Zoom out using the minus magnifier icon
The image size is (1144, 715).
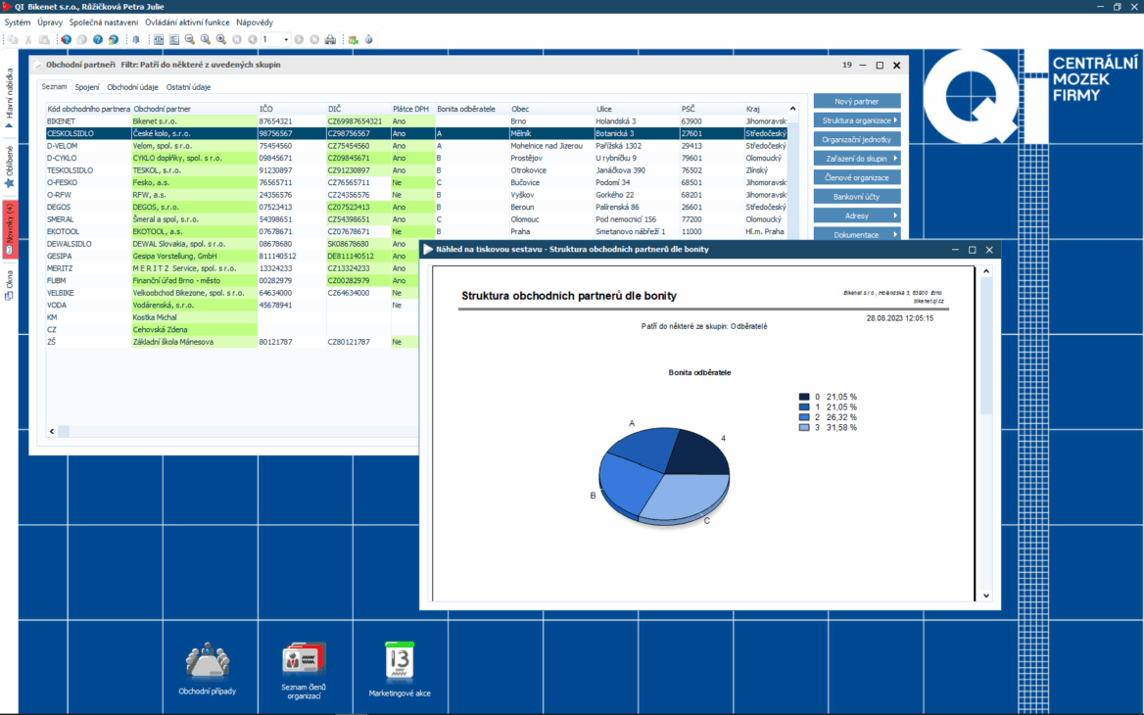[188, 39]
